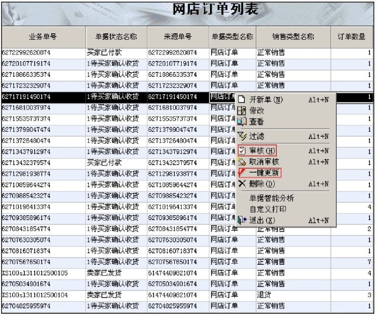Choose 自定义打印 menu entry

(x=286, y=209)
